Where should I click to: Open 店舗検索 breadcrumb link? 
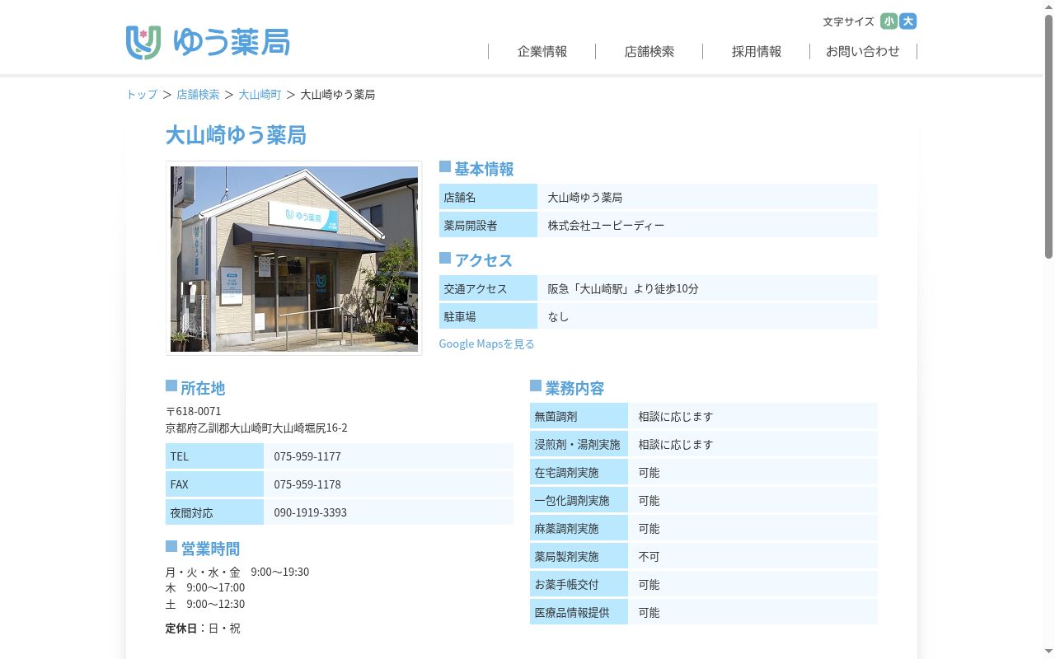198,95
